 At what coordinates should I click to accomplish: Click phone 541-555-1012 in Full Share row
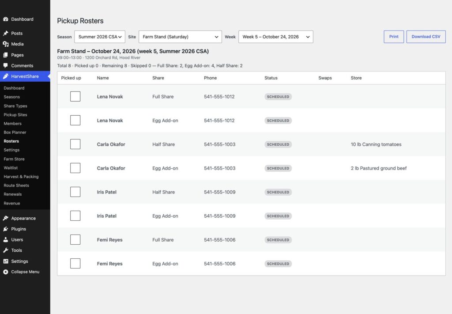pyautogui.click(x=219, y=97)
